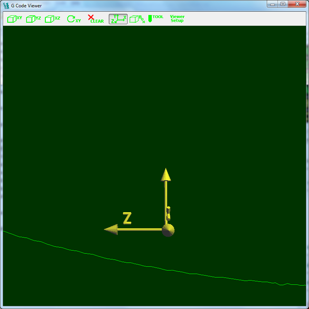Close the G Code Viewer window
This screenshot has width=309, height=309.
click(x=297, y=4)
